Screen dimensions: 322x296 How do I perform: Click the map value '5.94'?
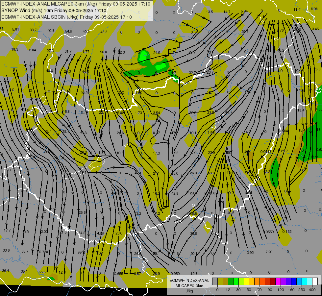point(244,11)
